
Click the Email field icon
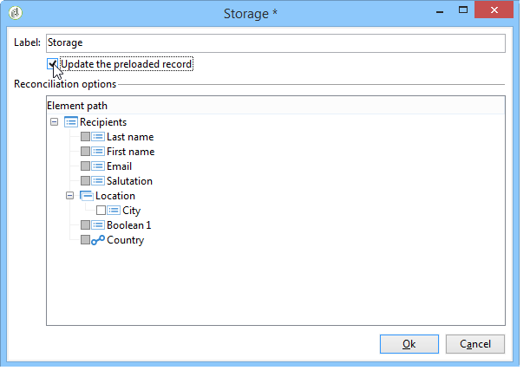(98, 166)
